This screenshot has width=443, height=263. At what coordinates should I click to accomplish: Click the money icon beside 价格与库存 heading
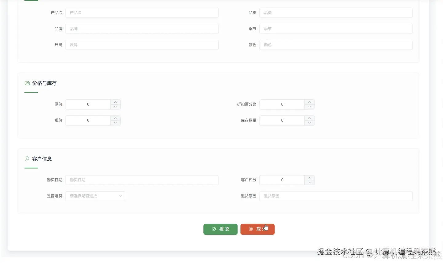click(27, 83)
